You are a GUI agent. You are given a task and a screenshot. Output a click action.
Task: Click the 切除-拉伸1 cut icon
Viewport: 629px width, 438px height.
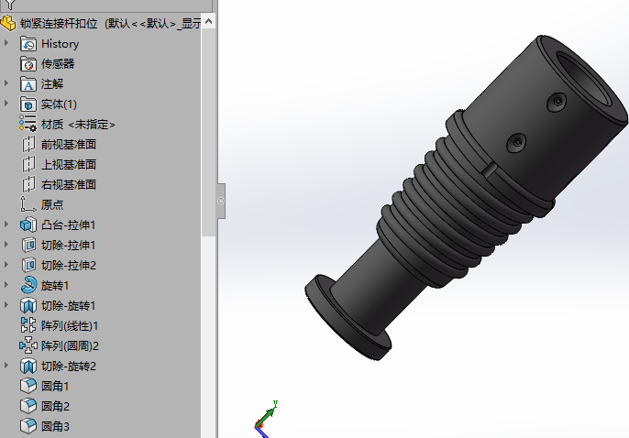point(28,246)
